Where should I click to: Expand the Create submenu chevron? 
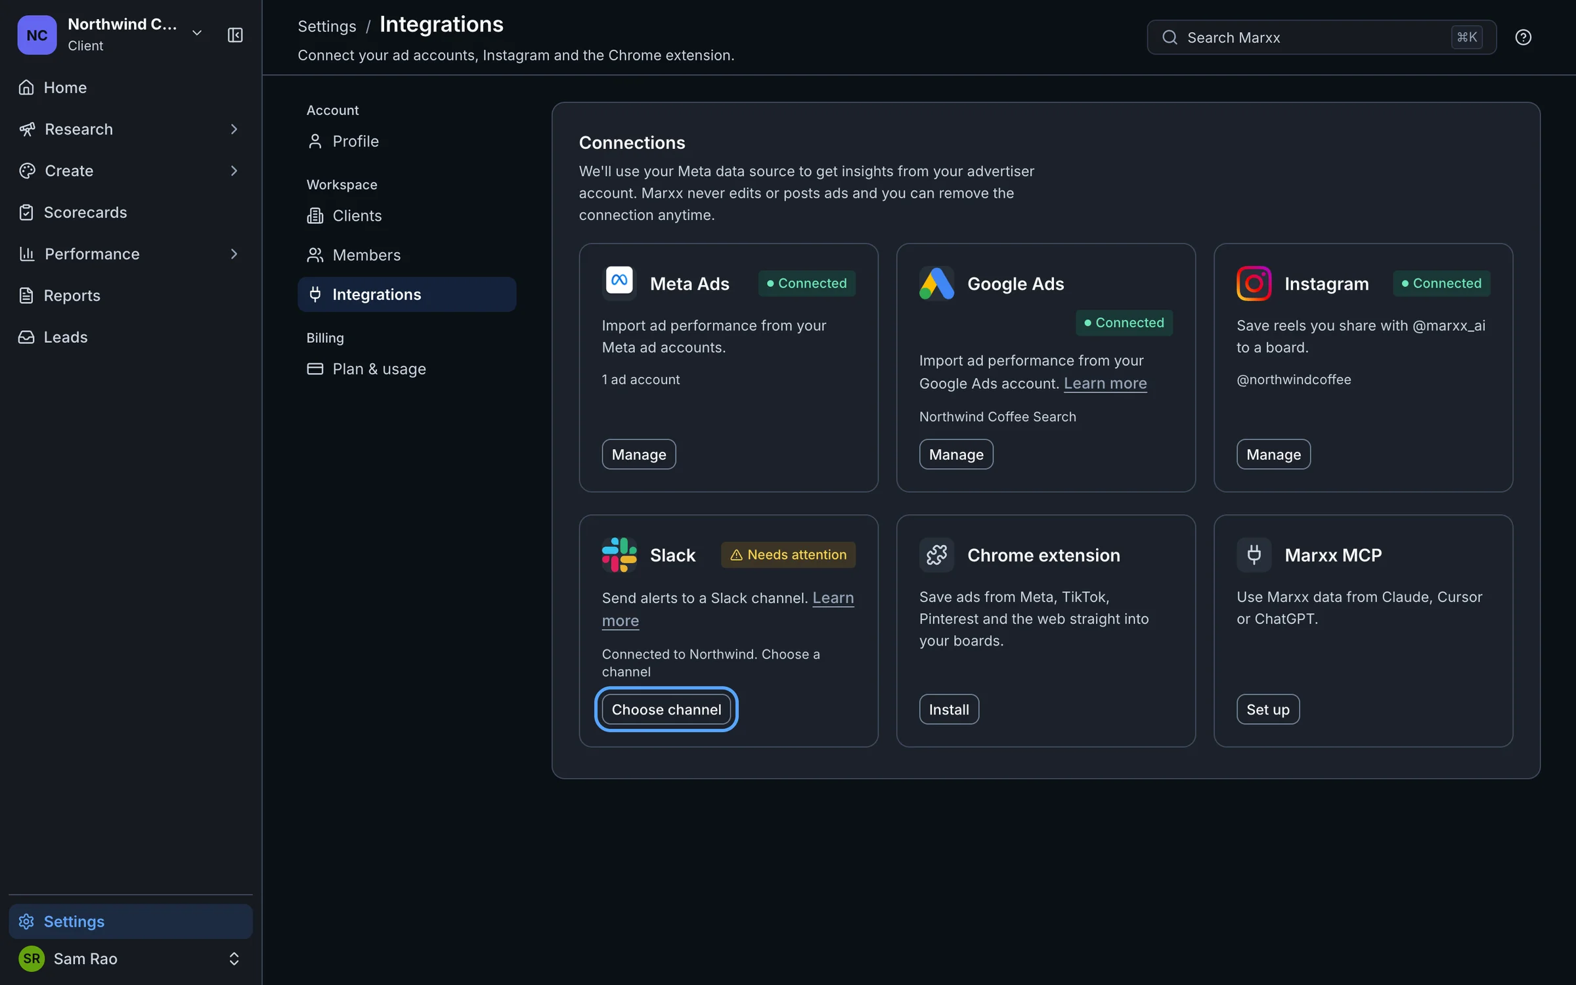point(234,171)
